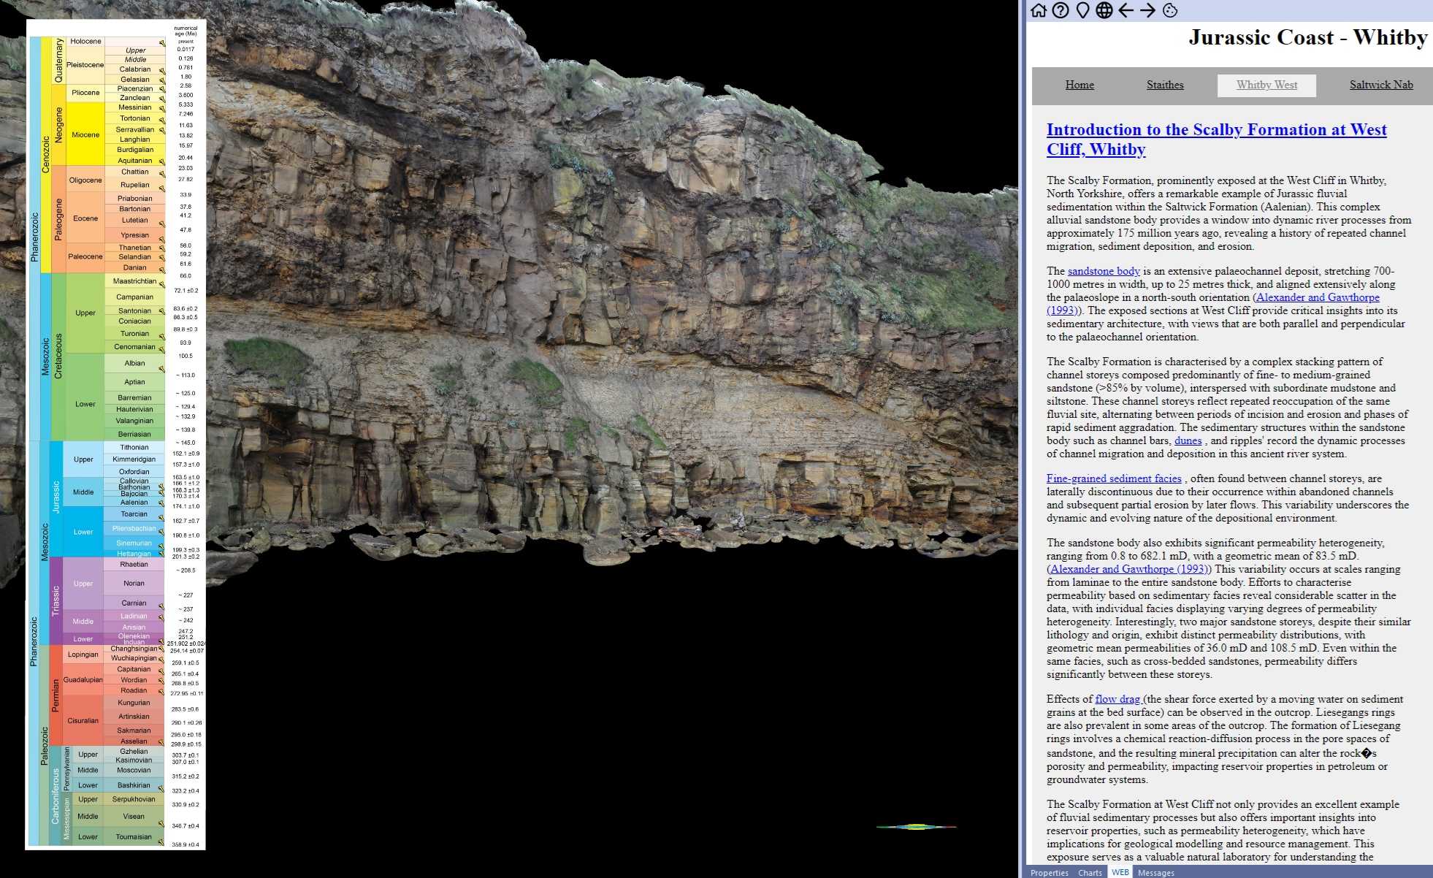Go back with the left arrow icon
The image size is (1433, 878).
coord(1126,10)
